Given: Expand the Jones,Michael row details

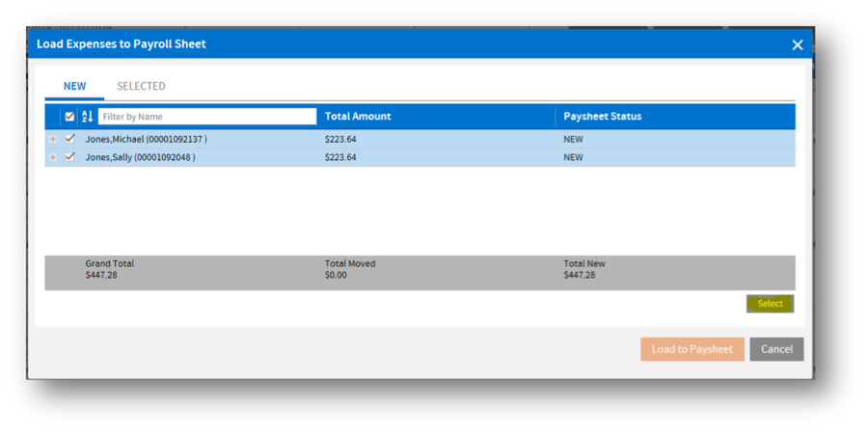Looking at the screenshot, I should (53, 140).
